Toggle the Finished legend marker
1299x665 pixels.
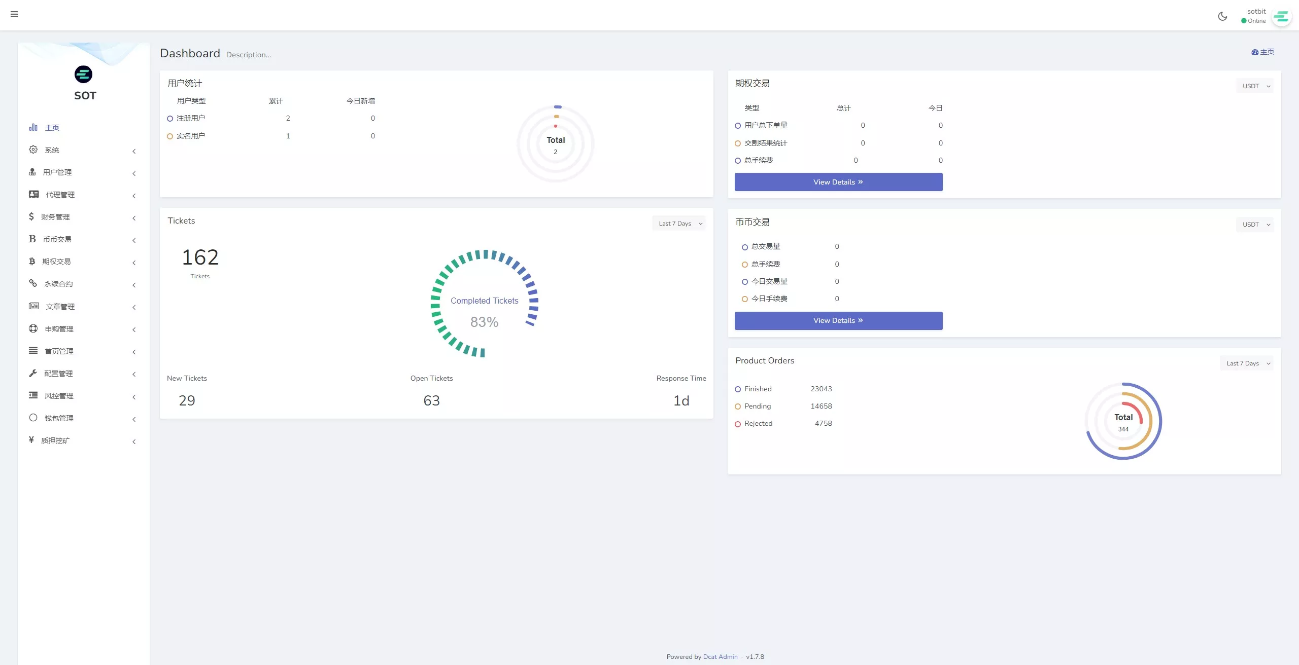(x=738, y=389)
